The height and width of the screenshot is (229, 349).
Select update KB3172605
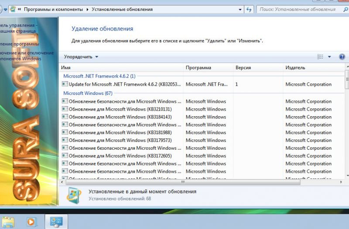coord(202,156)
